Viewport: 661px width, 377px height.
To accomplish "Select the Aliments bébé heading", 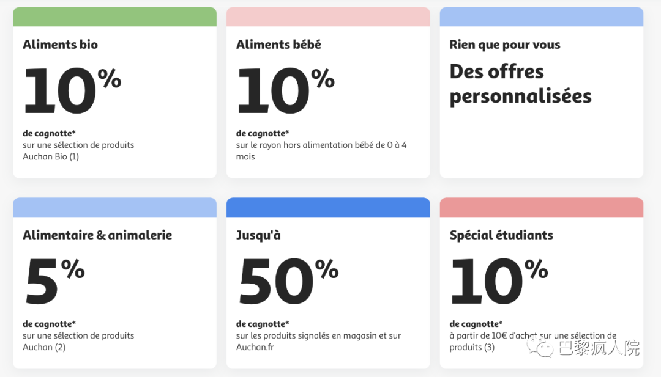I will tap(278, 45).
